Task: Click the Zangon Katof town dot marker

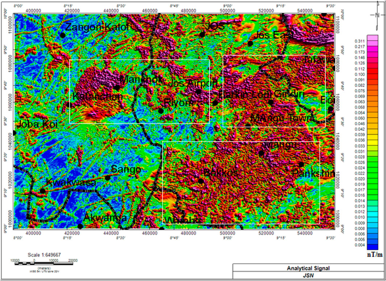Action: (x=63, y=36)
